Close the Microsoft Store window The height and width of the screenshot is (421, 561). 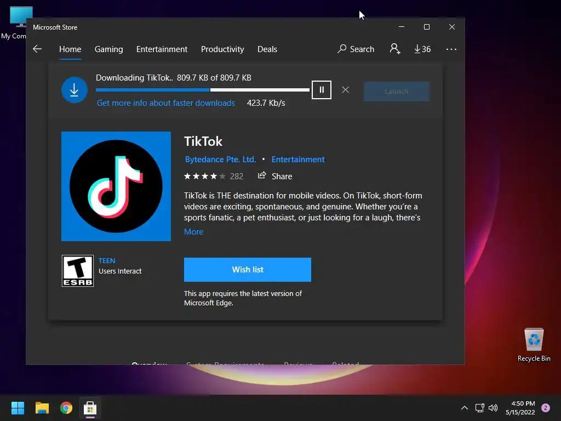[452, 27]
